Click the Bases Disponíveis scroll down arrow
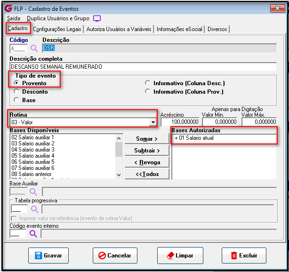The width and height of the screenshot is (289, 272). pyautogui.click(x=119, y=175)
